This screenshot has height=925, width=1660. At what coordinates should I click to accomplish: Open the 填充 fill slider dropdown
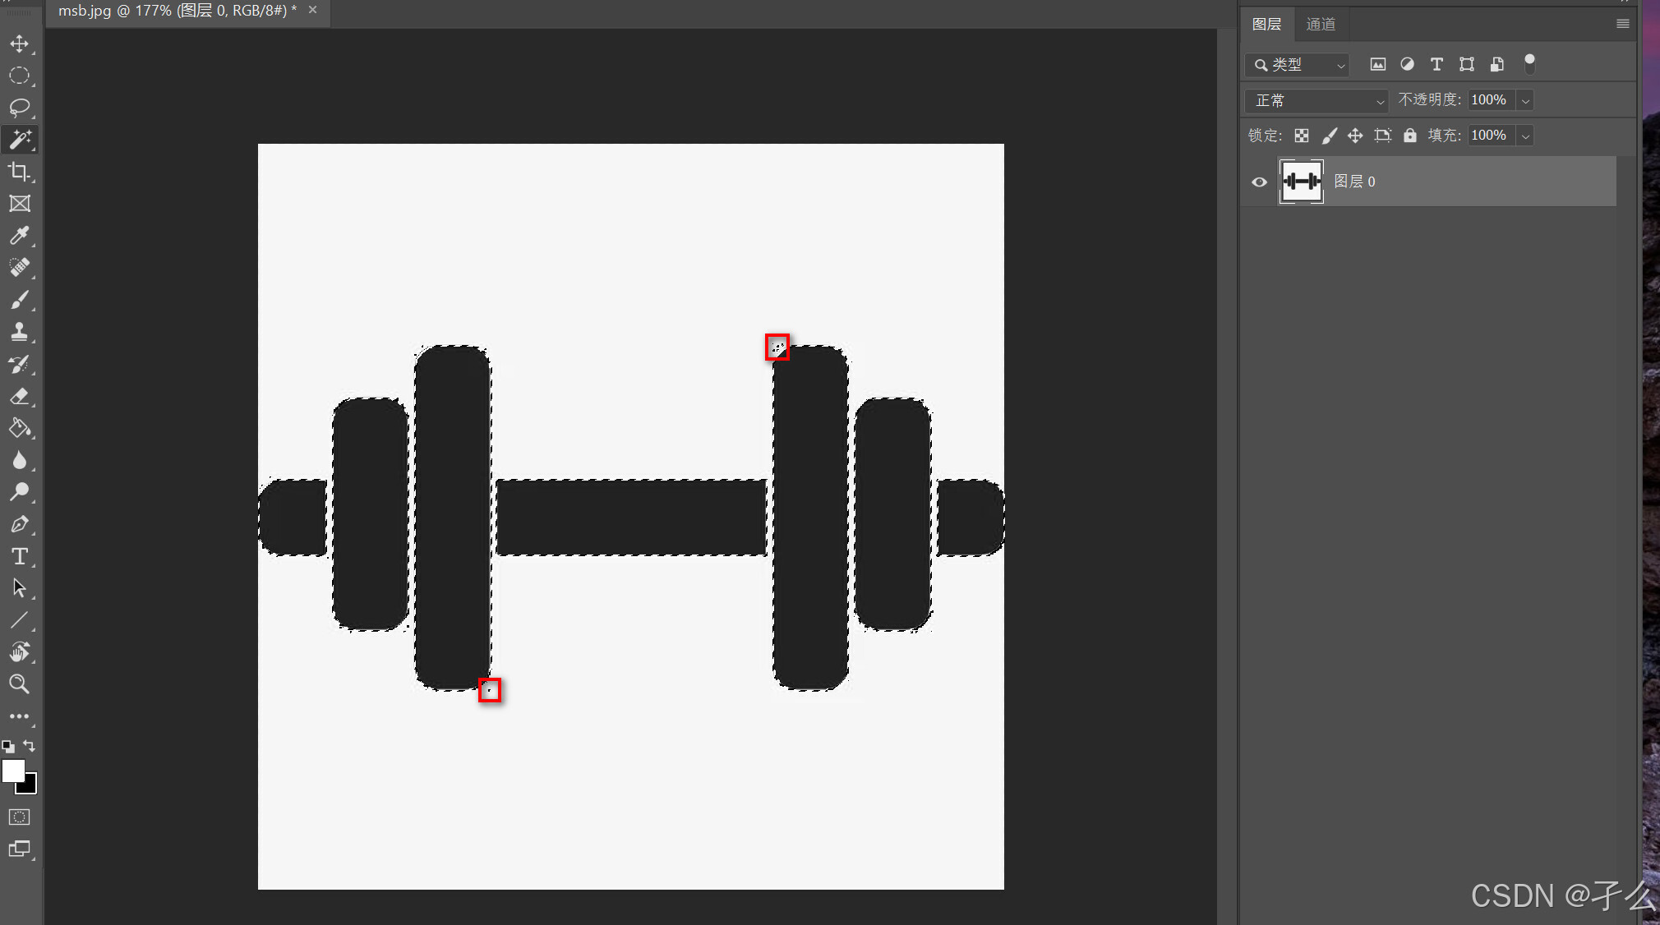pyautogui.click(x=1525, y=136)
